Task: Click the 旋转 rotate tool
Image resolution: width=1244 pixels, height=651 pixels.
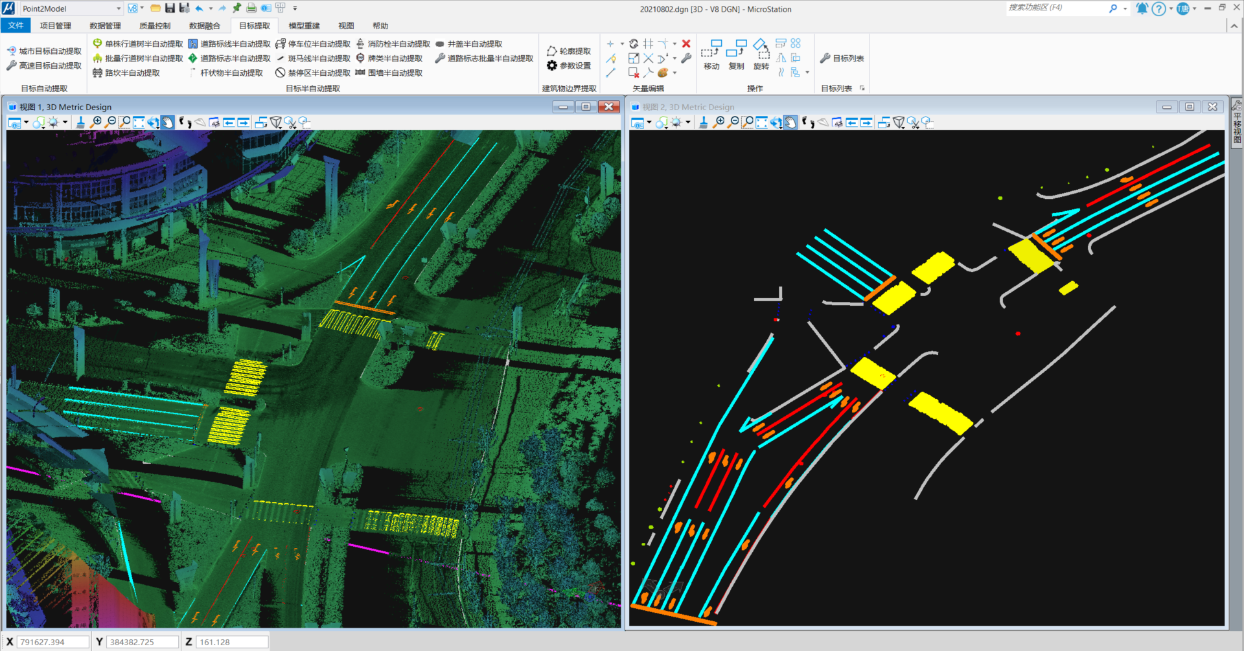Action: [x=761, y=54]
